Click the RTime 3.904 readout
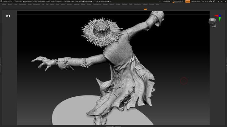 pos(70,1)
